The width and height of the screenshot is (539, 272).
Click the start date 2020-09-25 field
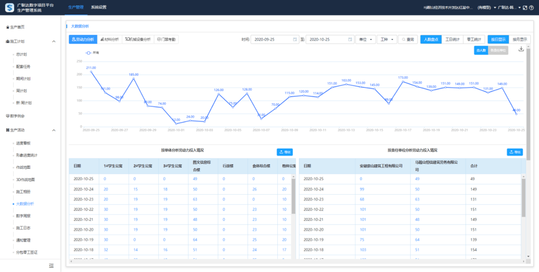click(x=275, y=39)
